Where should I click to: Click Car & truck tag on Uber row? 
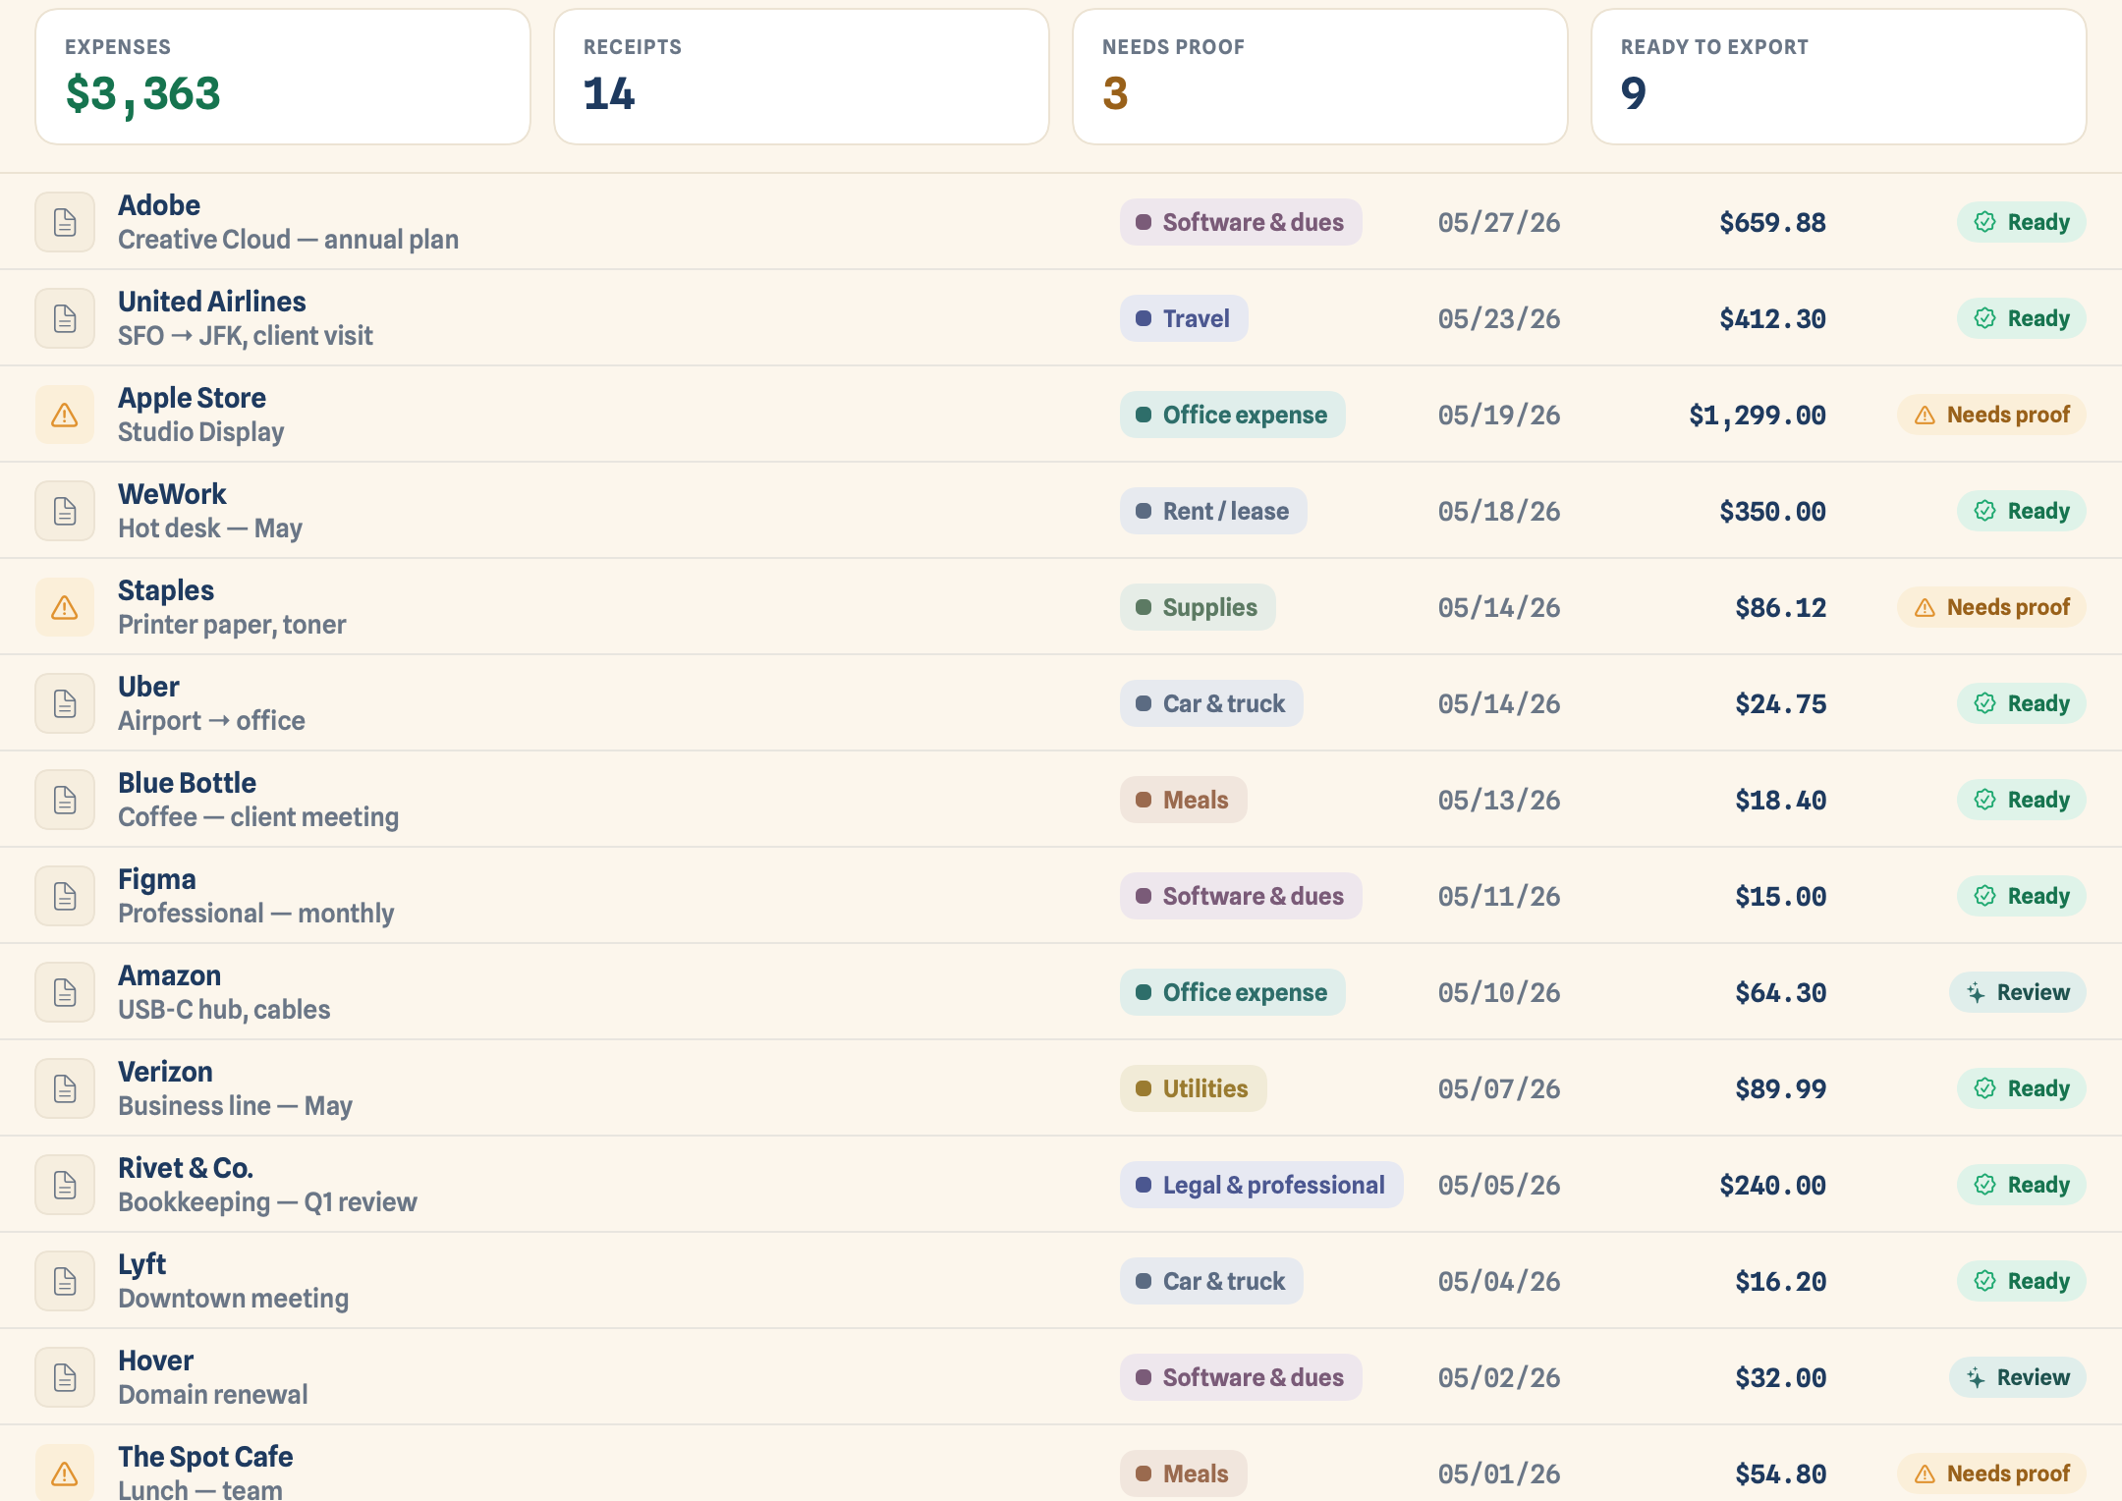click(x=1211, y=703)
